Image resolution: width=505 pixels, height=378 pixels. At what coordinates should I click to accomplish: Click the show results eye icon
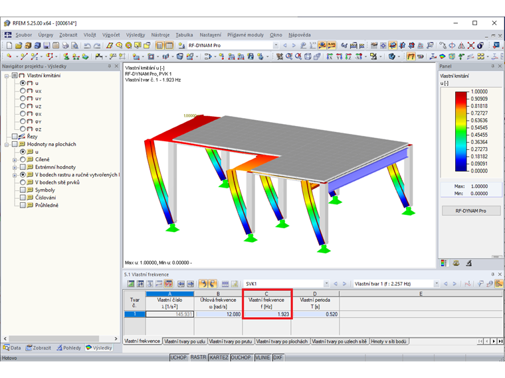click(x=322, y=46)
